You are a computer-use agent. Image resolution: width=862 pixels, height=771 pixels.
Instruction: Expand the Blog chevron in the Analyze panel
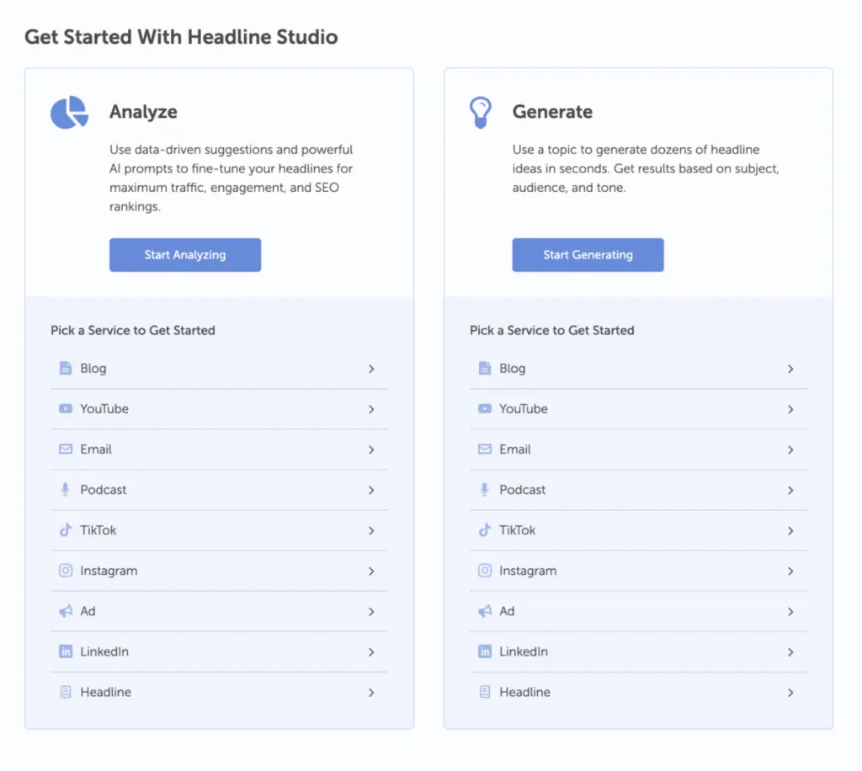point(371,369)
